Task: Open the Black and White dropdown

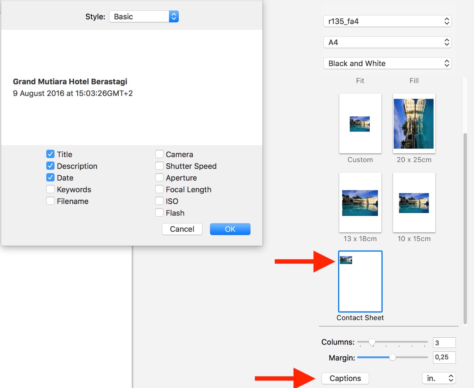Action: (x=387, y=63)
